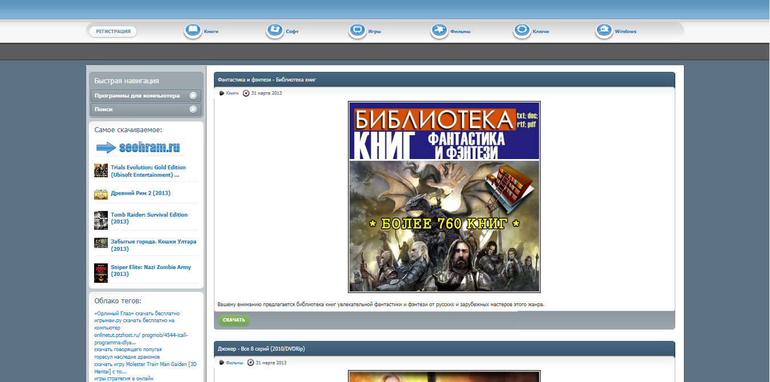The width and height of the screenshot is (770, 382).
Task: Click the date icon beside 31 марта 2013 in book post
Action: 246,93
